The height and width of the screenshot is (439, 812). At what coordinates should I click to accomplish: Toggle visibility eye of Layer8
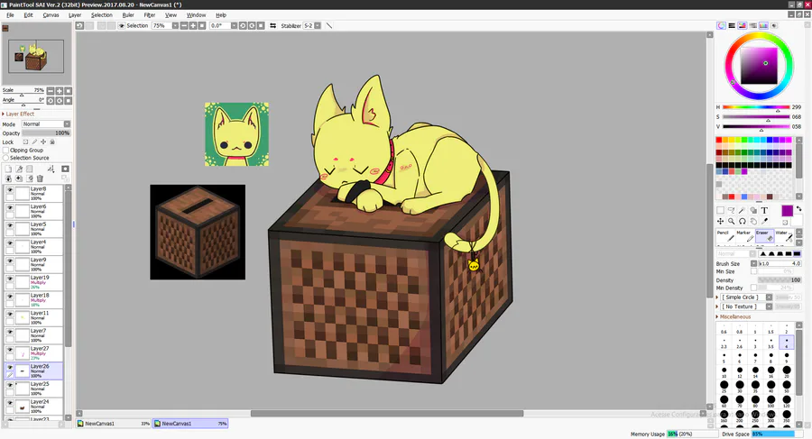pos(10,190)
